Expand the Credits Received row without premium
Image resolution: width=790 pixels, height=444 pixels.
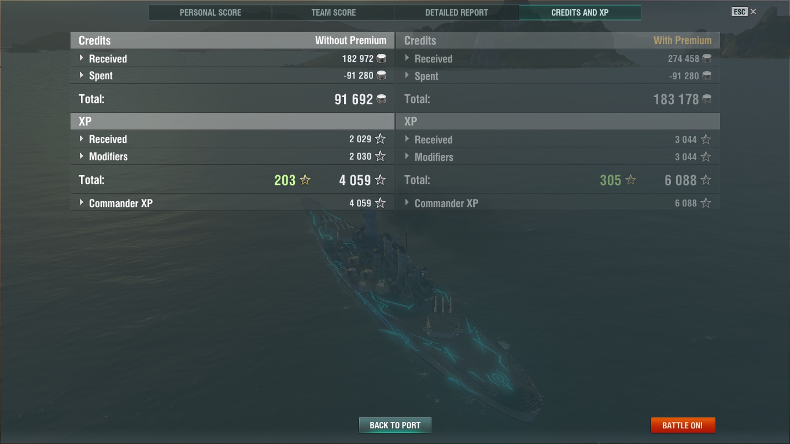point(232,58)
